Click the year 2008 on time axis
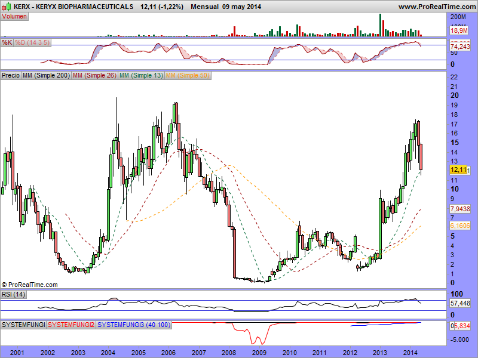This screenshot has width=478, height=358. (x=229, y=353)
